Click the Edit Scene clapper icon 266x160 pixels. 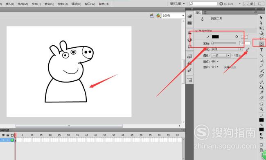[x=152, y=16]
